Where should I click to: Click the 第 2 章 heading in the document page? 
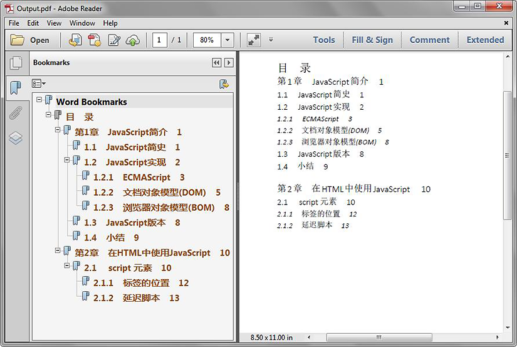coord(354,189)
